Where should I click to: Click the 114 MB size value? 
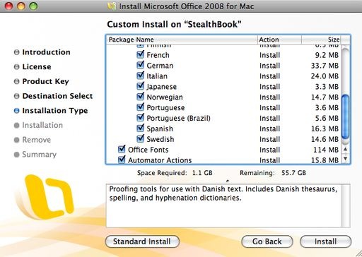326,150
